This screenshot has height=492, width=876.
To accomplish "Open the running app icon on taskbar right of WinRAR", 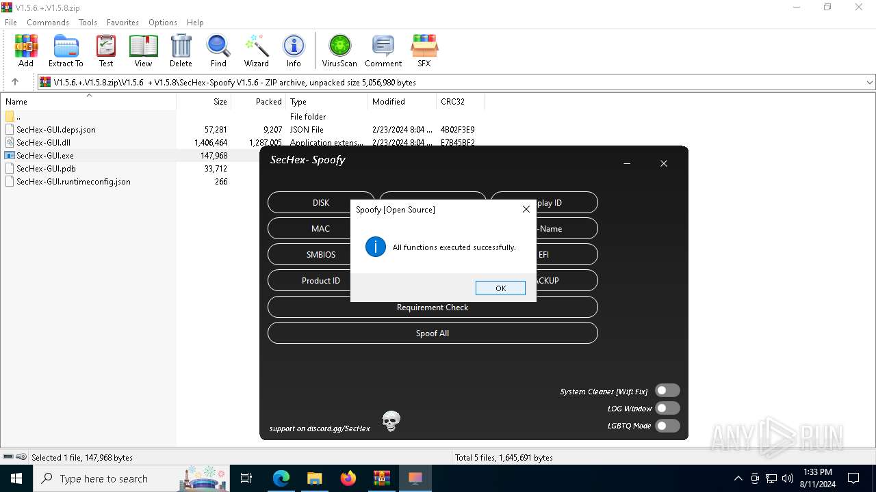I will pyautogui.click(x=415, y=478).
